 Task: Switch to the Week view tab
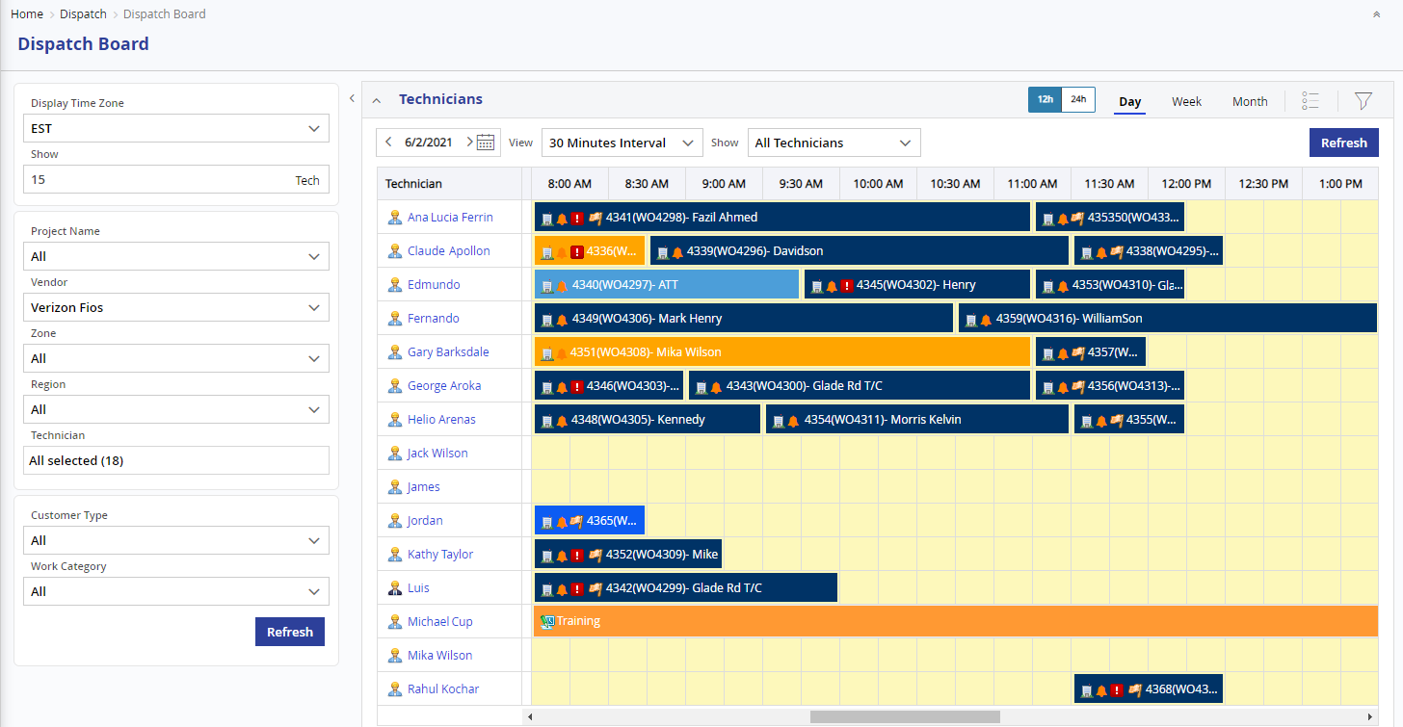coord(1186,101)
